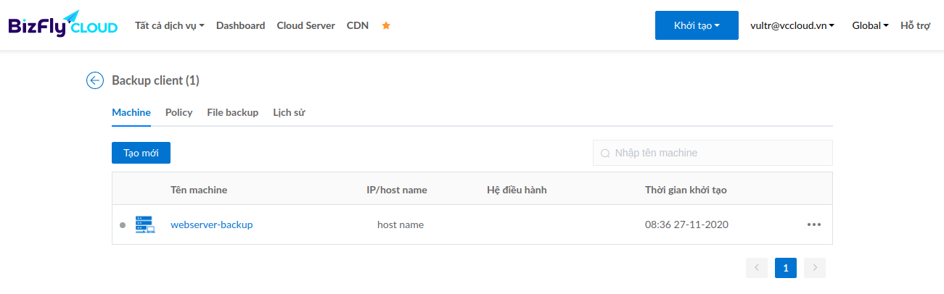Open the Lịch sử tab

(289, 112)
